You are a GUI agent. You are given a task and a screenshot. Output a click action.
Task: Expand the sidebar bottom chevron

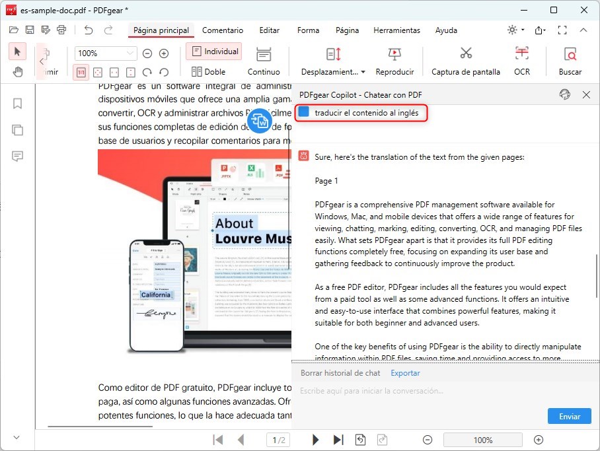[x=17, y=437]
